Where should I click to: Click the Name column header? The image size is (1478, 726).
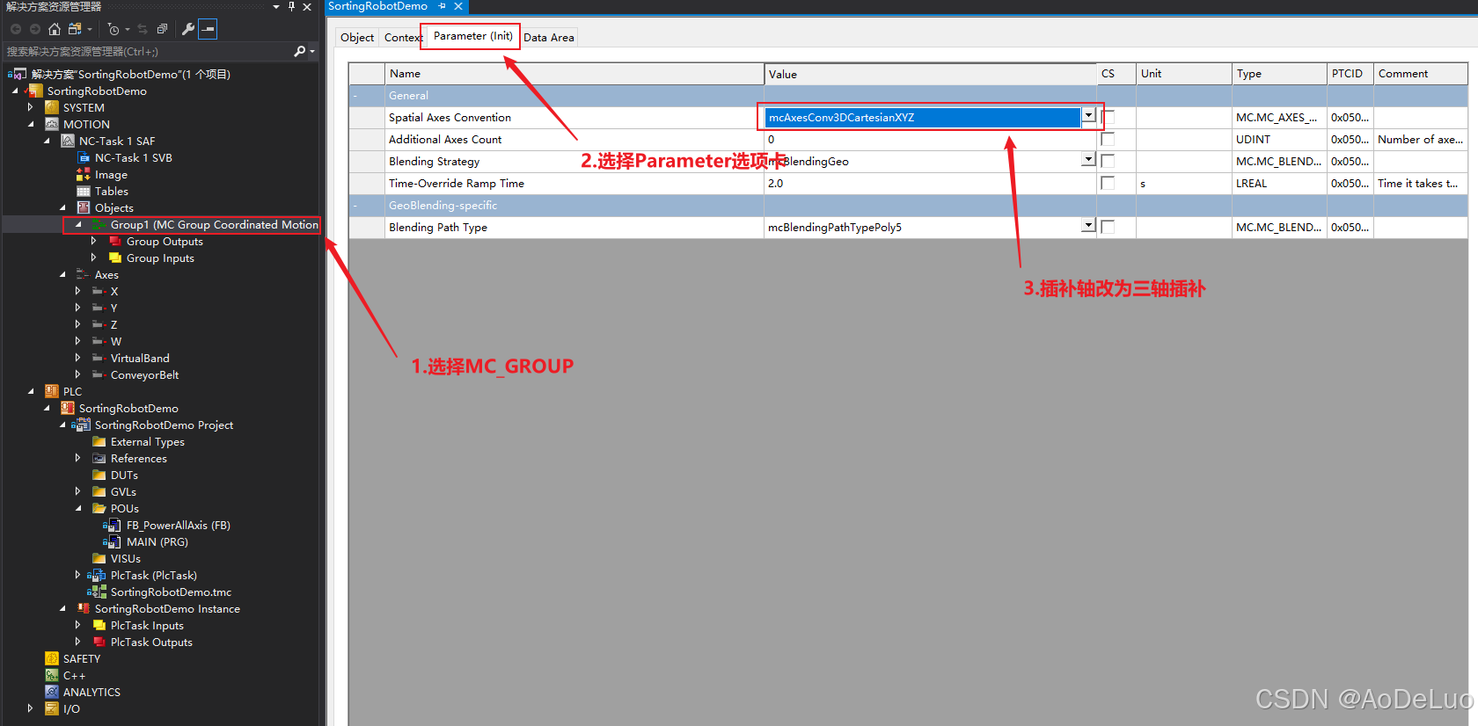(574, 74)
